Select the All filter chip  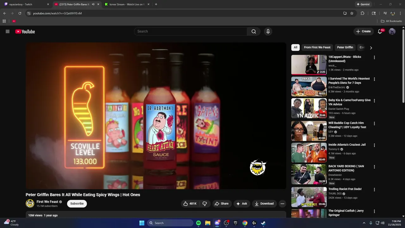click(x=295, y=47)
